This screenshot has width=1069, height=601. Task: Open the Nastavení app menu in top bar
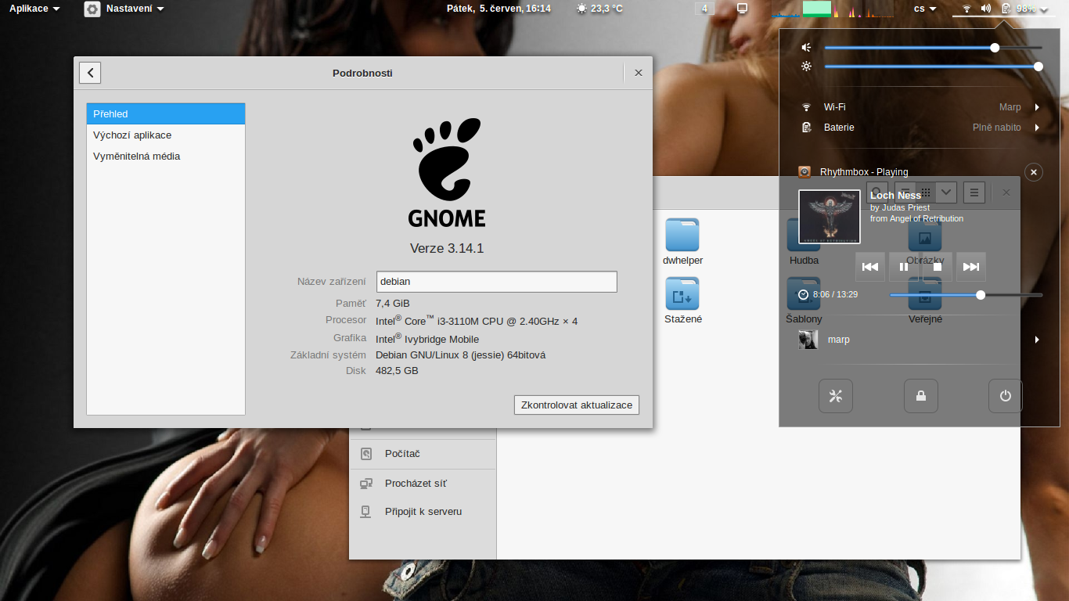pos(135,9)
